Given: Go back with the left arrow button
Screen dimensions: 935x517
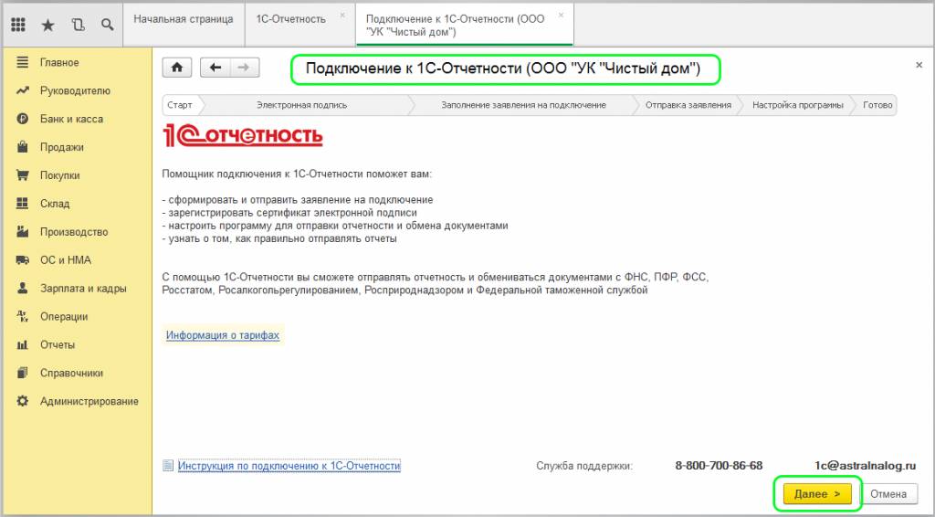Looking at the screenshot, I should (x=215, y=68).
